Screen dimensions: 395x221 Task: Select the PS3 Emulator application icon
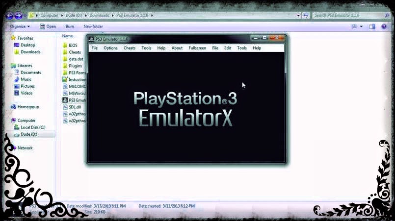tap(65, 100)
